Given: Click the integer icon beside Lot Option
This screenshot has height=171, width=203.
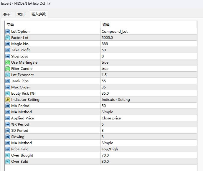Looking at the screenshot, I should point(8,32).
